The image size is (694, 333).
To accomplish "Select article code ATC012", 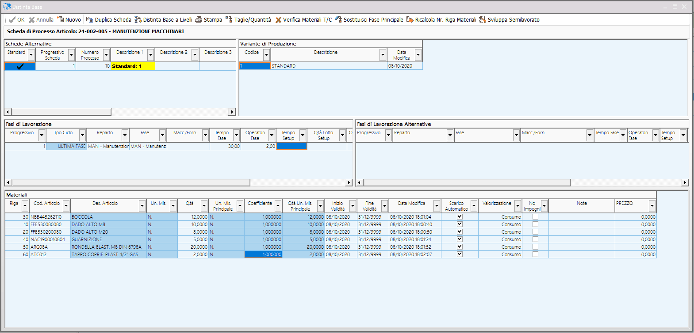I will pos(38,254).
